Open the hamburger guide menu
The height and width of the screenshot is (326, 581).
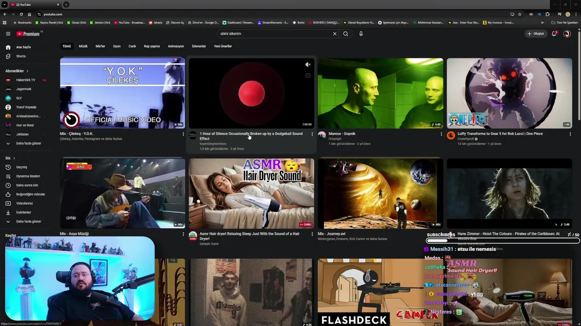click(x=8, y=34)
